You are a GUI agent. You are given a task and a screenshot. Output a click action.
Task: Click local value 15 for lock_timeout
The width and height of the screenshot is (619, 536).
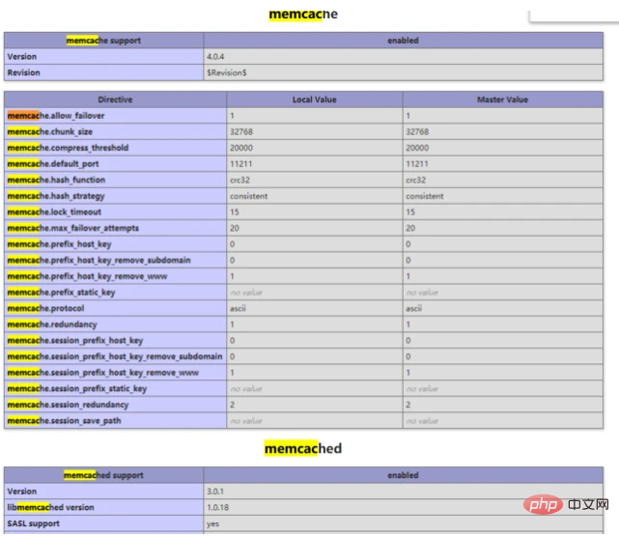tap(235, 212)
